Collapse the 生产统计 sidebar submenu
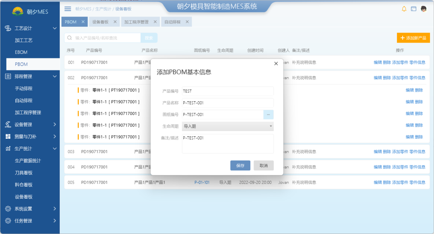This screenshot has width=434, height=234. pyautogui.click(x=55, y=148)
